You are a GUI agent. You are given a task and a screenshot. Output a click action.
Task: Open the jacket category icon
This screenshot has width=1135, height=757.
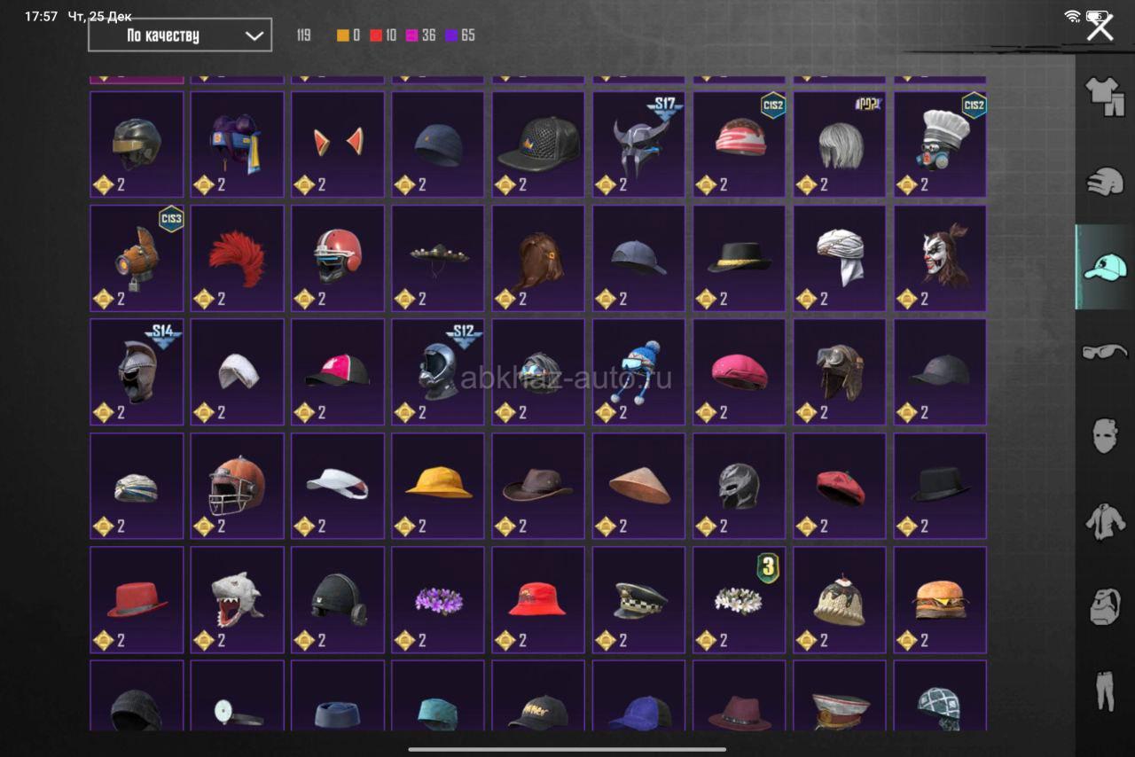[x=1105, y=521]
